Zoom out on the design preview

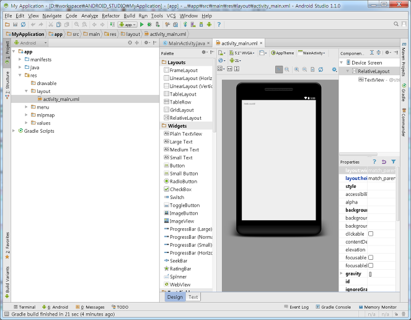tap(304, 69)
